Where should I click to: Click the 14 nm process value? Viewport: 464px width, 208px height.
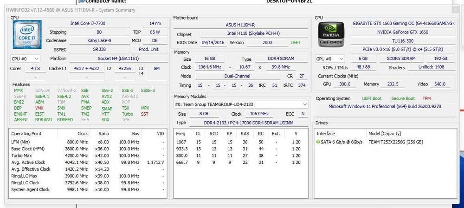155,23
